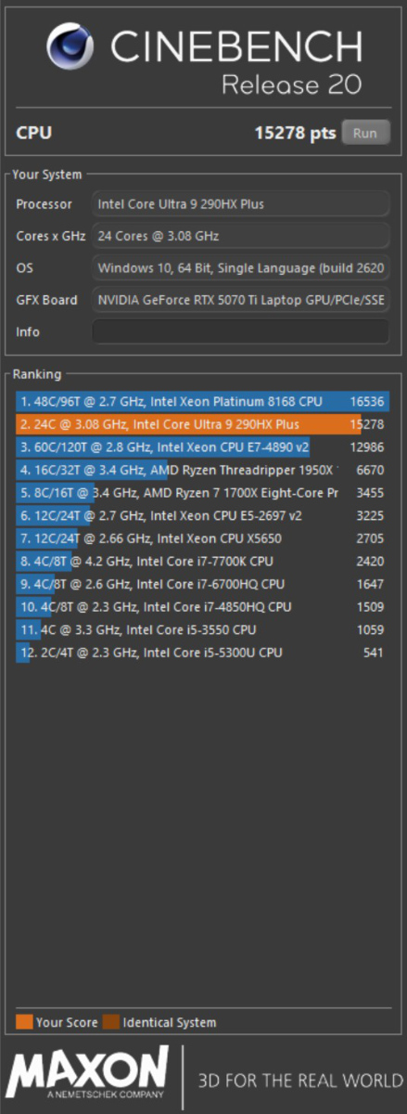This screenshot has height=1114, width=407.
Task: Select the Processor field showing Core Ultra 9
Action: point(241,203)
